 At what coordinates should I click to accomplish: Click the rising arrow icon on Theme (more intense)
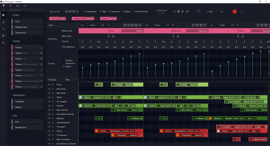(x=41, y=70)
